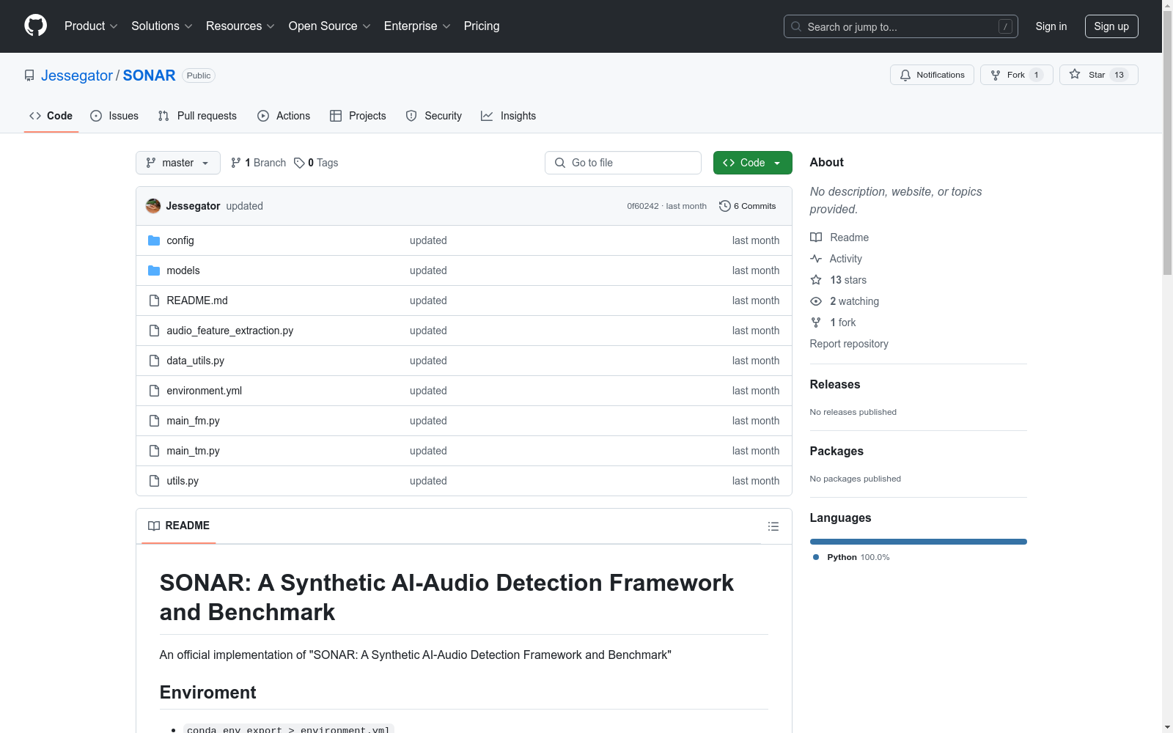The height and width of the screenshot is (733, 1173).
Task: Click the pulse icon beside Activity
Action: [816, 259]
